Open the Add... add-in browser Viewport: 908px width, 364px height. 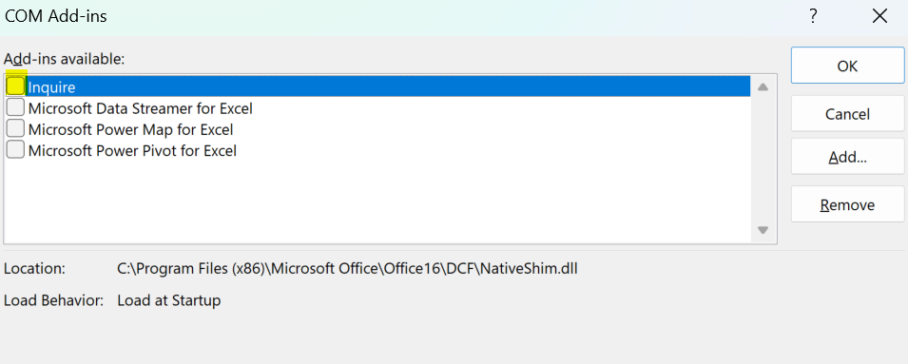[x=847, y=157]
